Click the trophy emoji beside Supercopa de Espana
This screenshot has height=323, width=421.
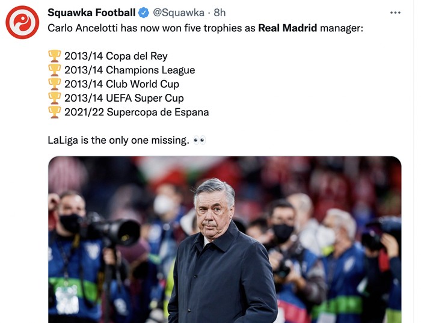coord(54,112)
